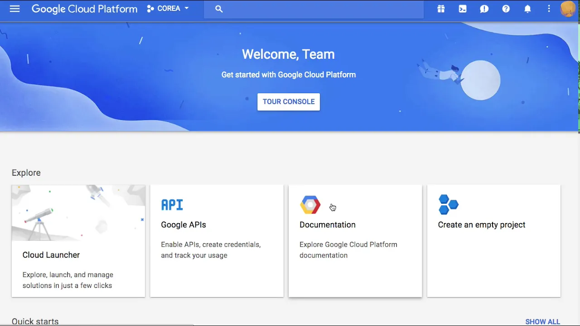
Task: Click the 'Welcome, Team' heading
Action: click(x=288, y=54)
